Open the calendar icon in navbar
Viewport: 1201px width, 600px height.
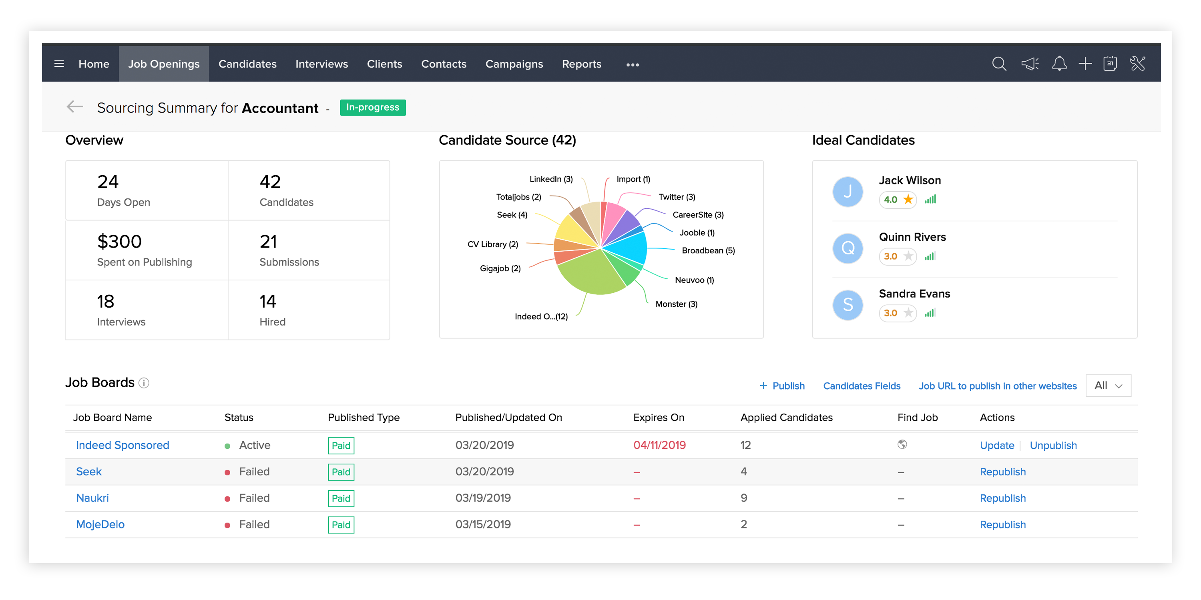[1110, 64]
